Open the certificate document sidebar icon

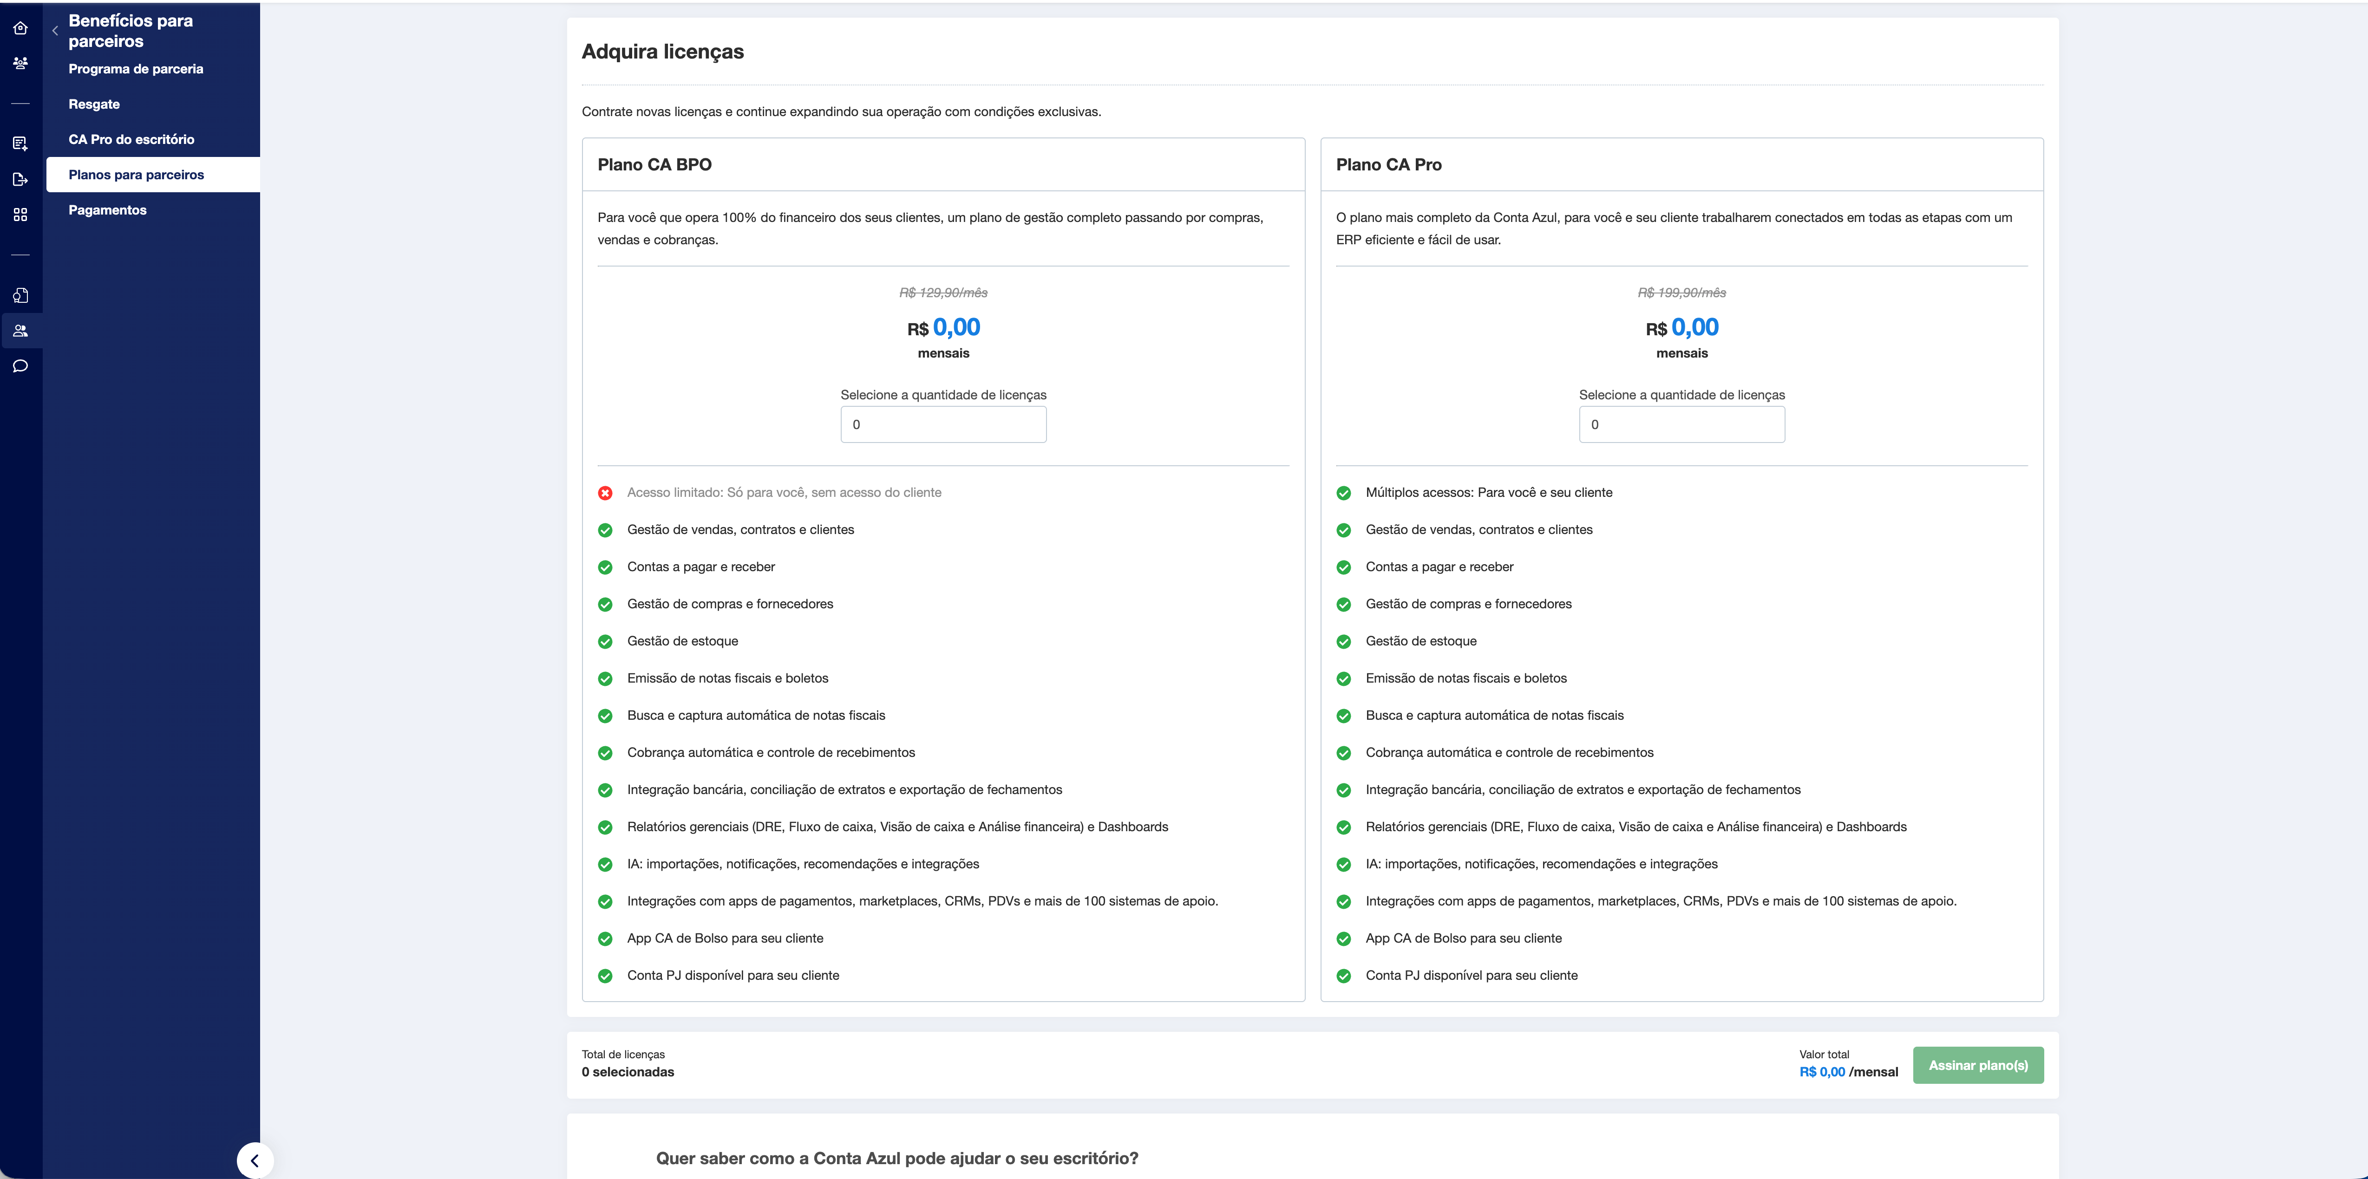pos(20,295)
